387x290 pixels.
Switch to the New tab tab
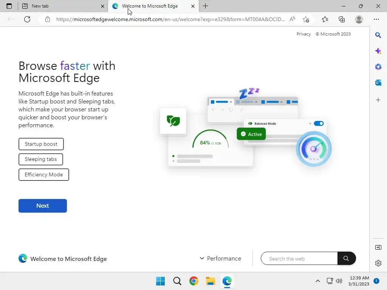(63, 6)
